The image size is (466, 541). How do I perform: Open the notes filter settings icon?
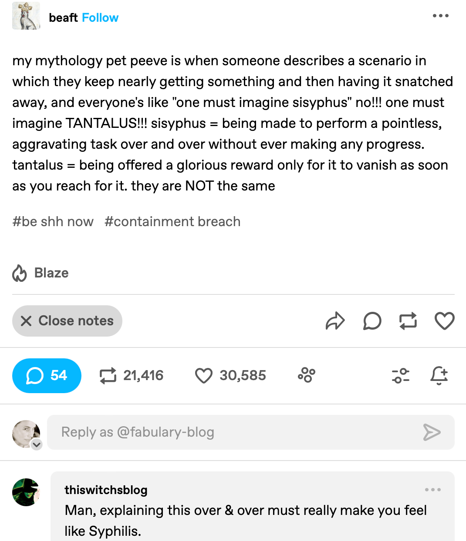coord(401,375)
